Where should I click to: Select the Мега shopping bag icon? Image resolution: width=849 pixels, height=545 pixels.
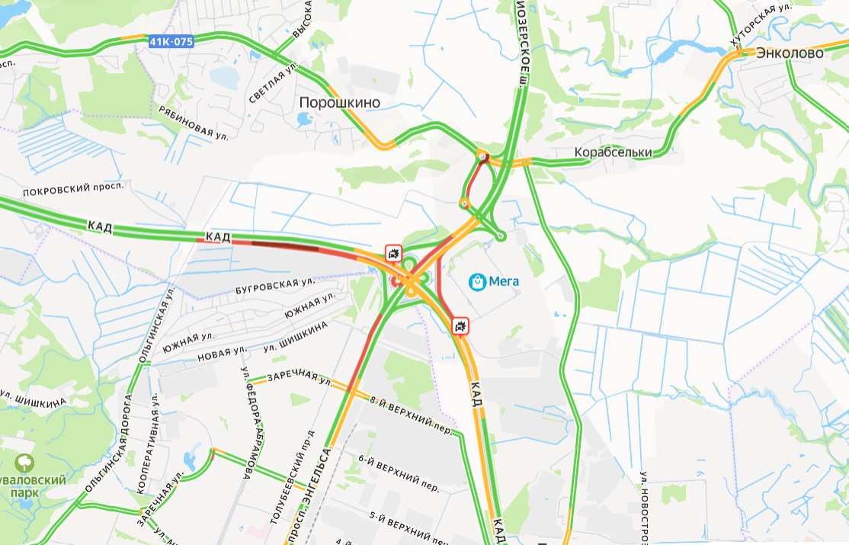477,282
